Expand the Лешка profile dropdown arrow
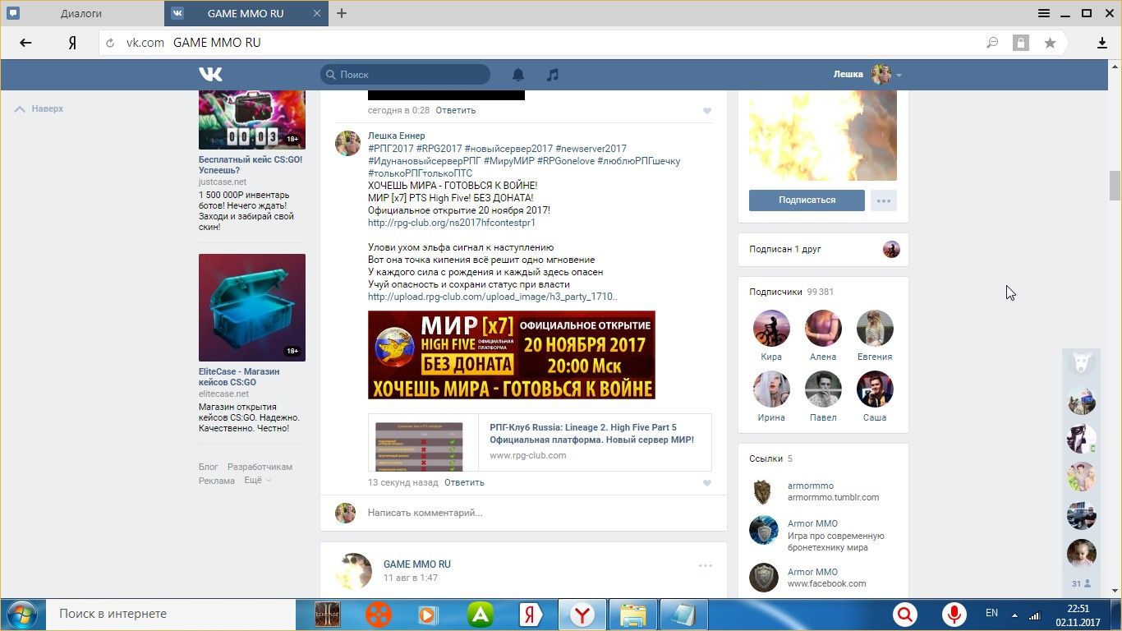Viewport: 1122px width, 631px height. click(899, 76)
